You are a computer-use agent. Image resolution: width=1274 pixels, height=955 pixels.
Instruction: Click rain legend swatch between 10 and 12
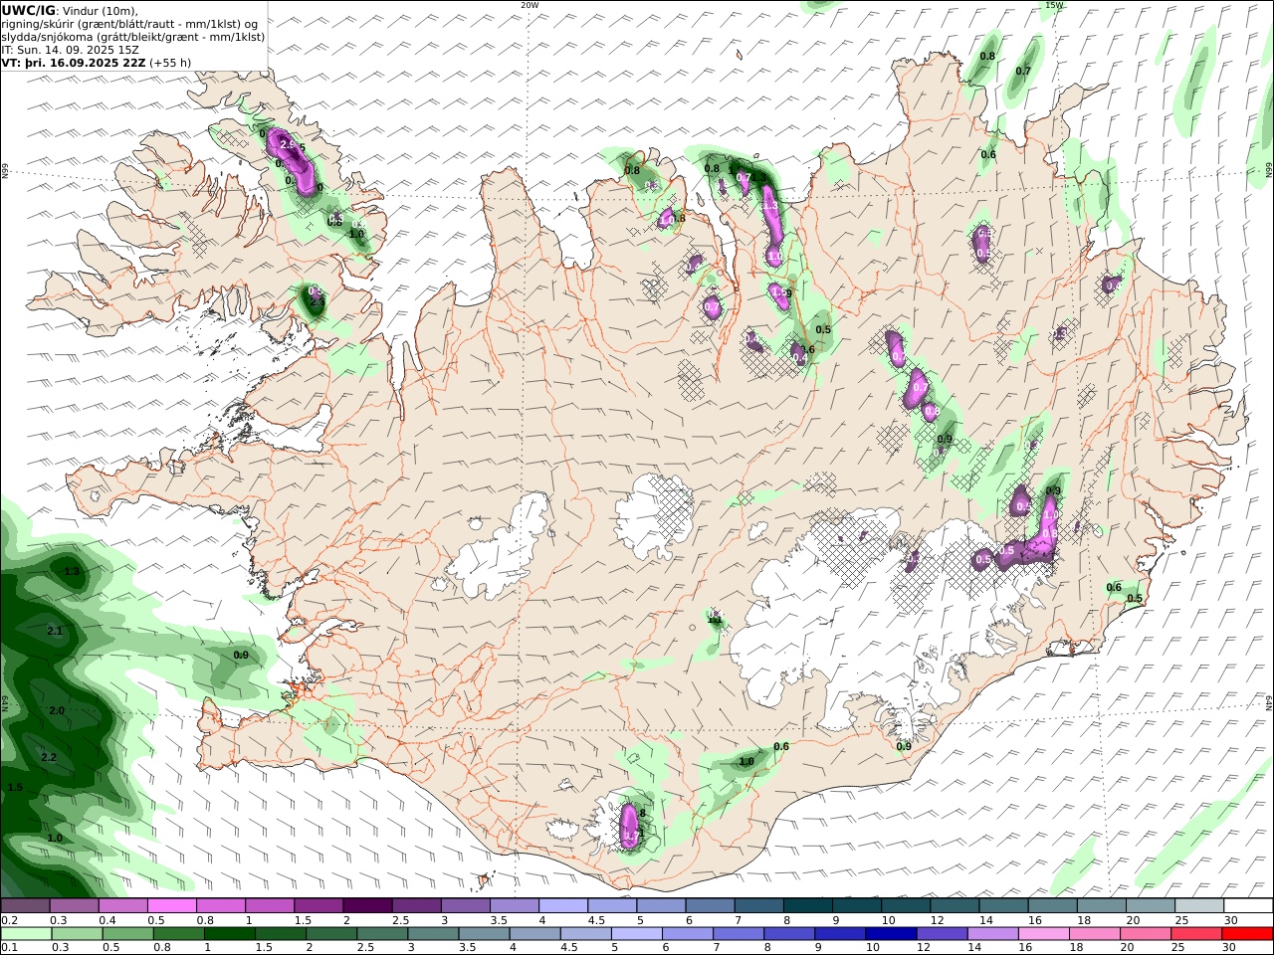click(x=892, y=933)
